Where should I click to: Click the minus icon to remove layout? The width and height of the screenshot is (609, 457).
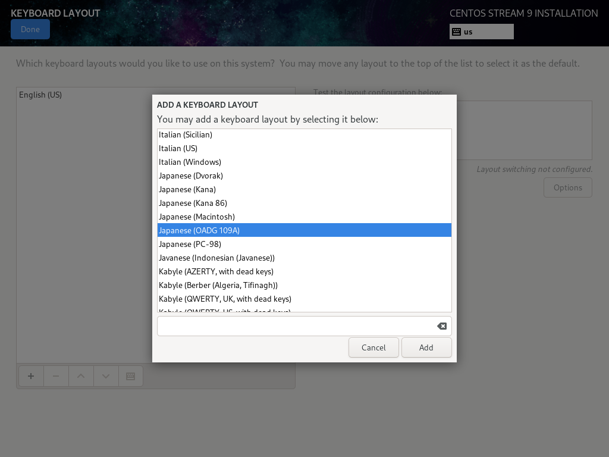point(56,376)
